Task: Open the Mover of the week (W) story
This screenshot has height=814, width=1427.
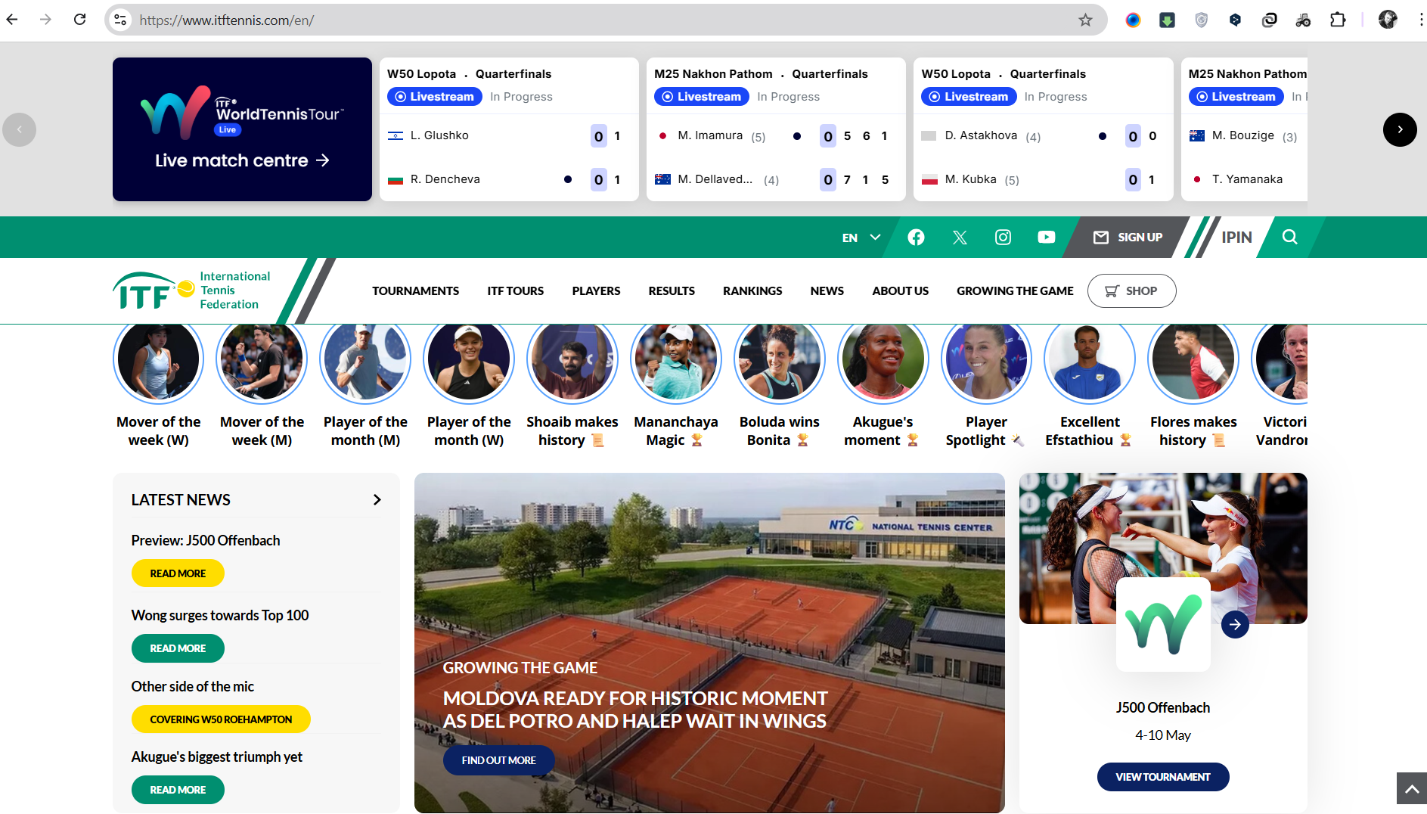Action: [159, 386]
